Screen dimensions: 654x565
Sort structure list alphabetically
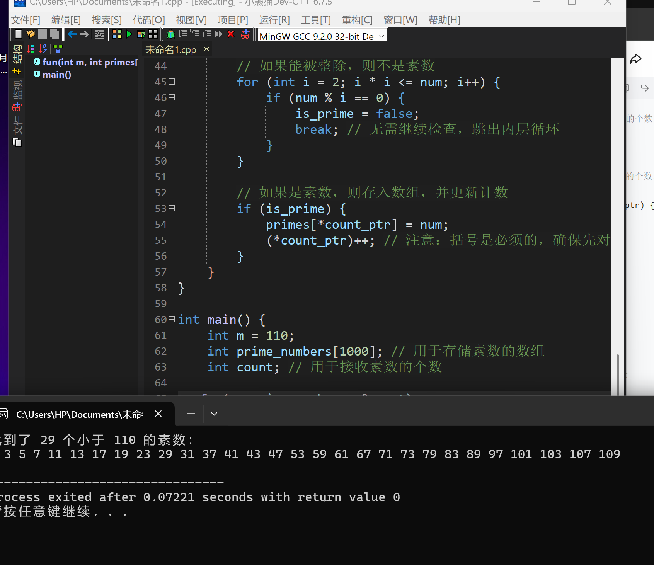(x=43, y=49)
